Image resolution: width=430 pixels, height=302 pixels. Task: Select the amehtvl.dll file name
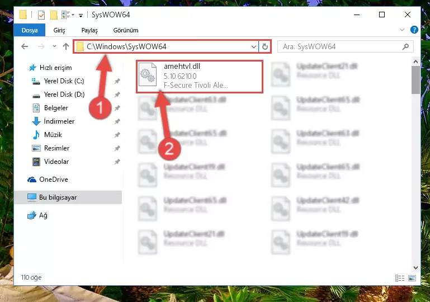pos(182,66)
